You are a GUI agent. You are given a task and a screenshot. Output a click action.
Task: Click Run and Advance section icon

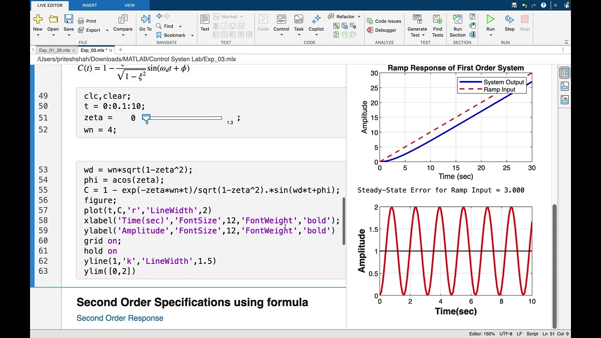473,26
